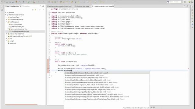Click the green Run button in toolbar
The width and height of the screenshot is (195, 109).
tap(29, 2)
